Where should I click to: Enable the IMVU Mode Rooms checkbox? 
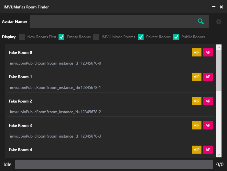[96, 37]
